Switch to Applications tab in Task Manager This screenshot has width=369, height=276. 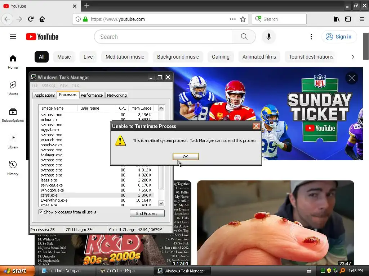click(44, 95)
